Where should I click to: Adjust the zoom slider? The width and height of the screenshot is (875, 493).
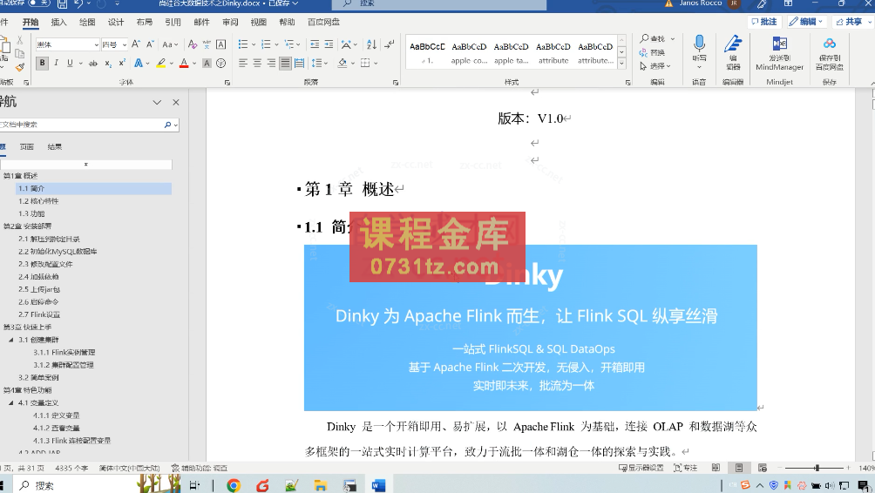tap(817, 468)
